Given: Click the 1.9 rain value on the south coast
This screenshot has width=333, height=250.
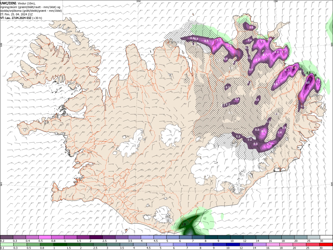Looking at the screenshot, I should tap(184, 224).
